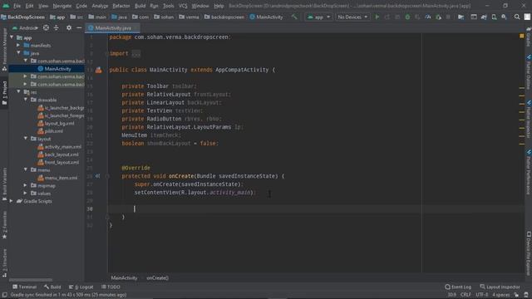
Task: Open the Logcat tool window button
Action: (x=81, y=287)
